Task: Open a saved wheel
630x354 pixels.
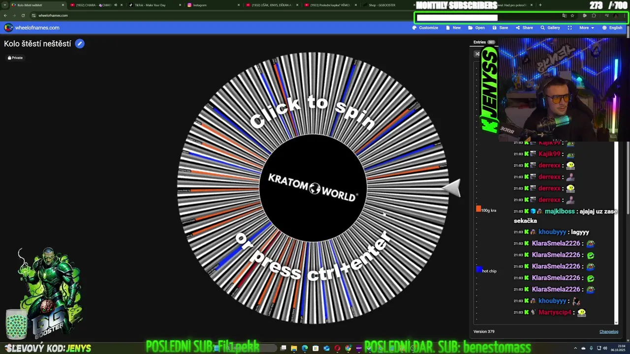Action: (x=476, y=28)
